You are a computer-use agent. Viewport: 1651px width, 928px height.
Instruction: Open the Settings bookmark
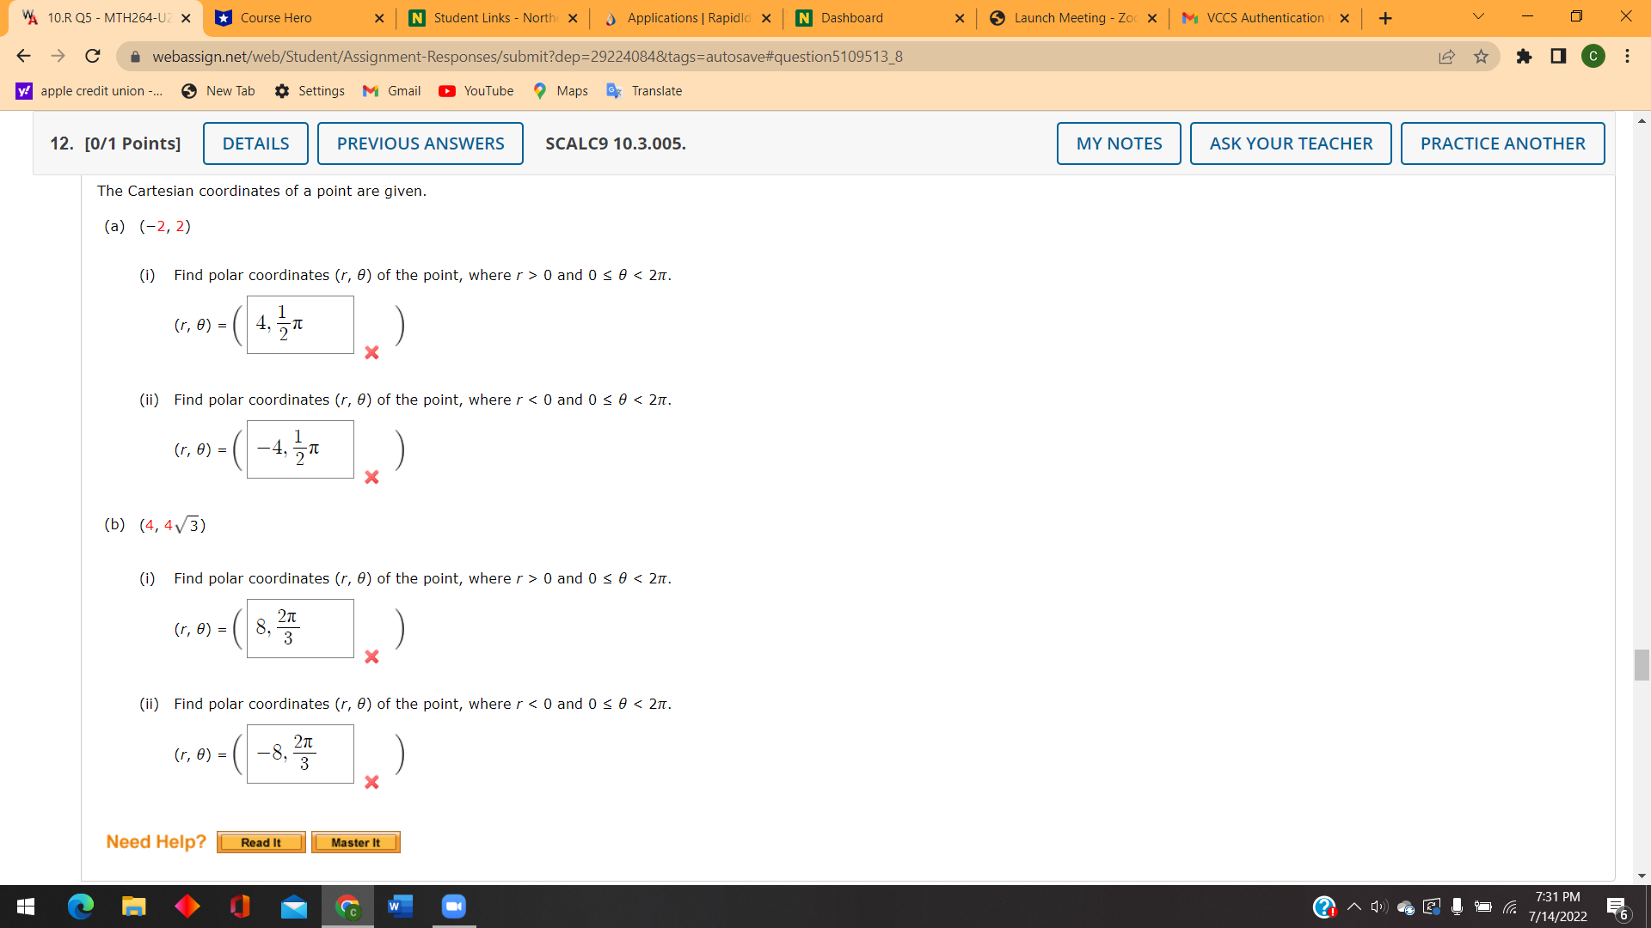pos(310,90)
